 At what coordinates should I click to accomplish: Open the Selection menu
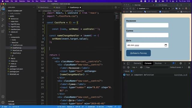click(x=22, y=1)
